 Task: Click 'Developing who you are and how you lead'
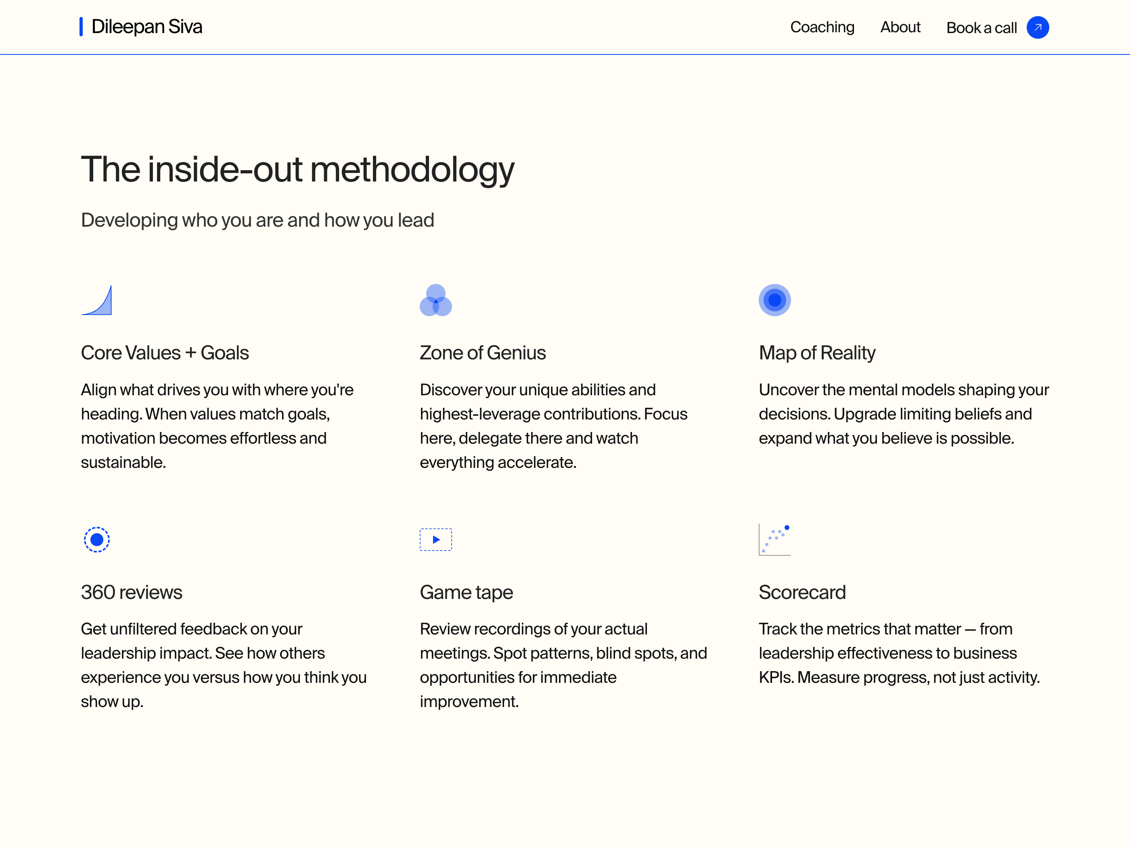[x=257, y=221]
